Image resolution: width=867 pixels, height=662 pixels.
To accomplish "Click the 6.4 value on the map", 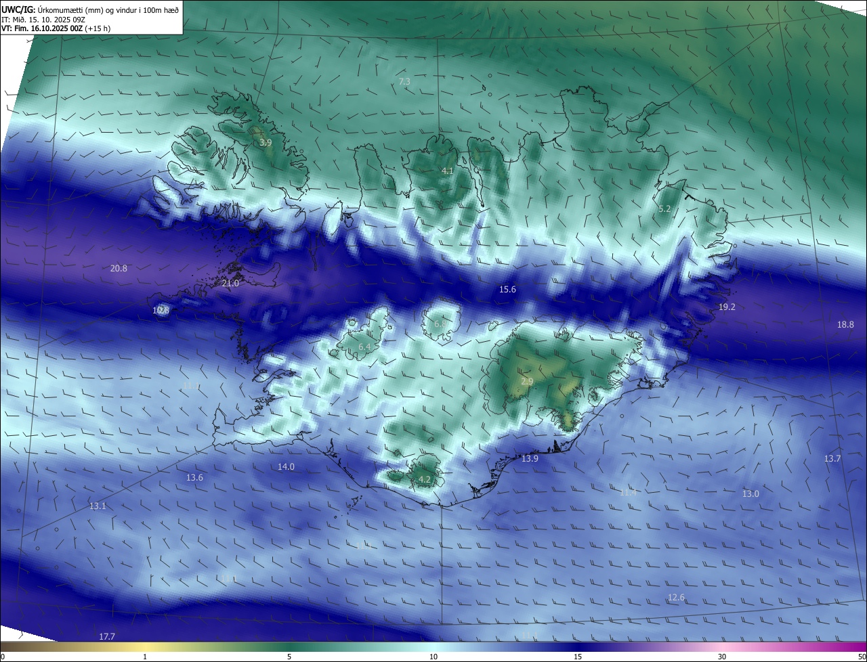I will pyautogui.click(x=364, y=347).
